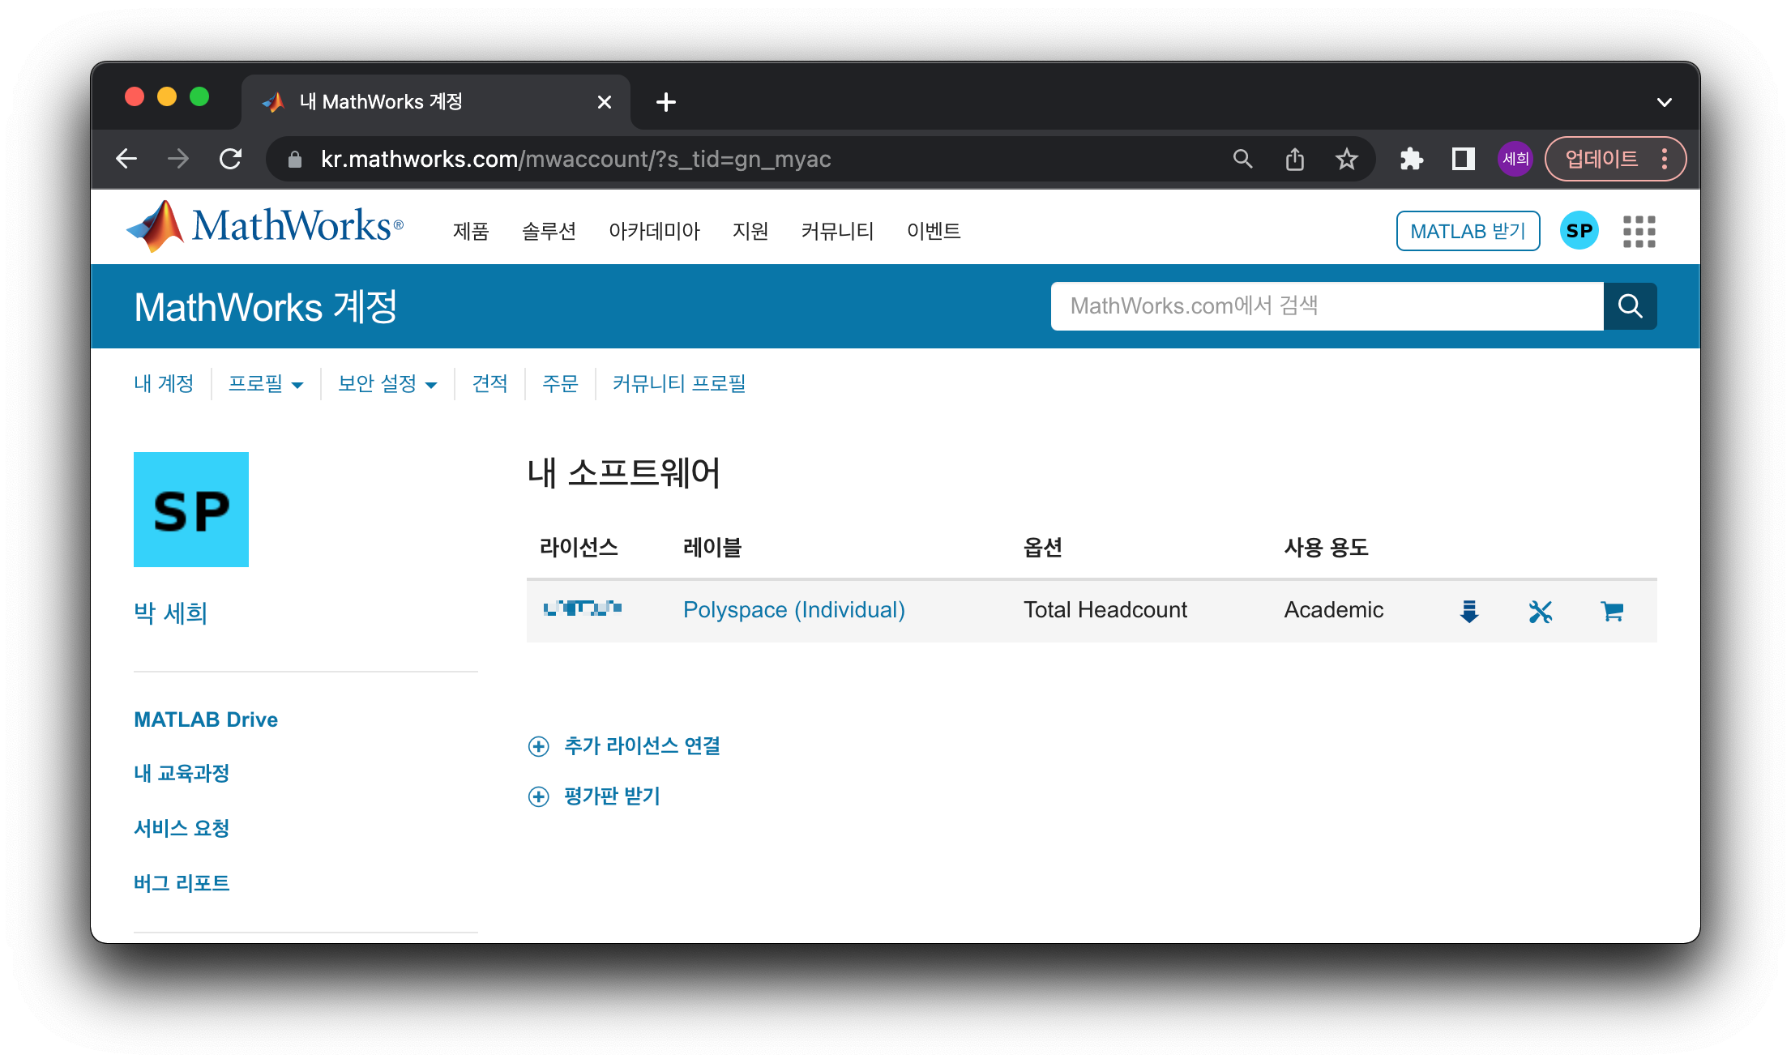Reload the page

[x=231, y=159]
